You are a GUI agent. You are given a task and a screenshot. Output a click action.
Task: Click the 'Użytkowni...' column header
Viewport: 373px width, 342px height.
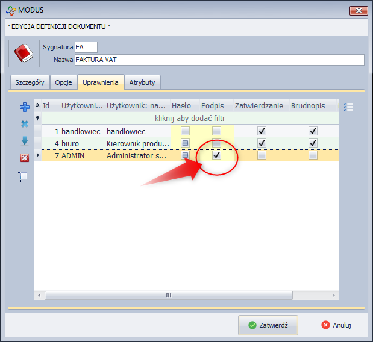tap(83, 105)
